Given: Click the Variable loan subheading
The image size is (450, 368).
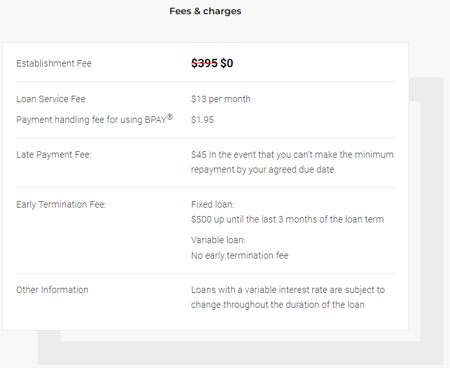Looking at the screenshot, I should click(x=218, y=240).
